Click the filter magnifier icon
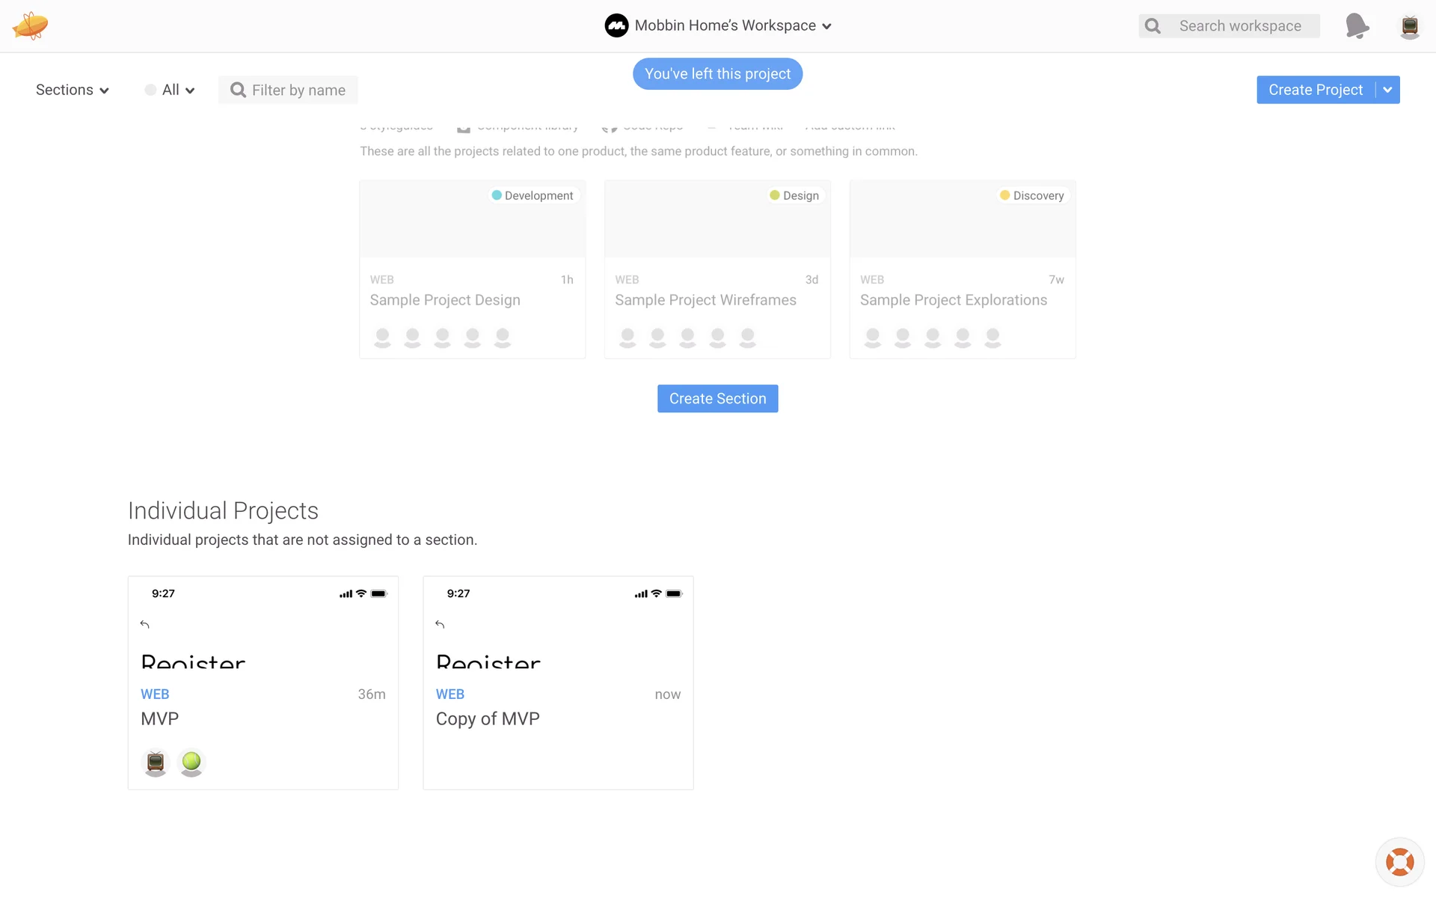Image resolution: width=1436 pixels, height=898 pixels. tap(238, 90)
